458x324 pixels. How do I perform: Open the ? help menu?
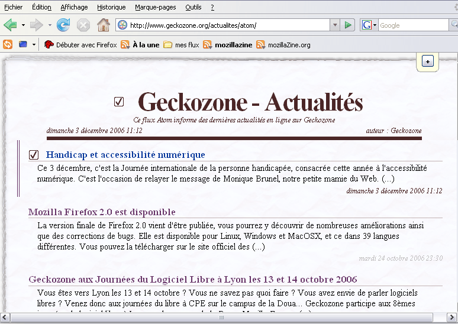click(x=212, y=7)
